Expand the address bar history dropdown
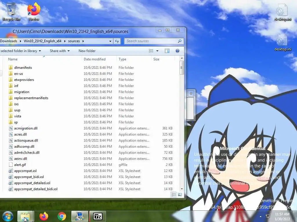 (x=110, y=41)
